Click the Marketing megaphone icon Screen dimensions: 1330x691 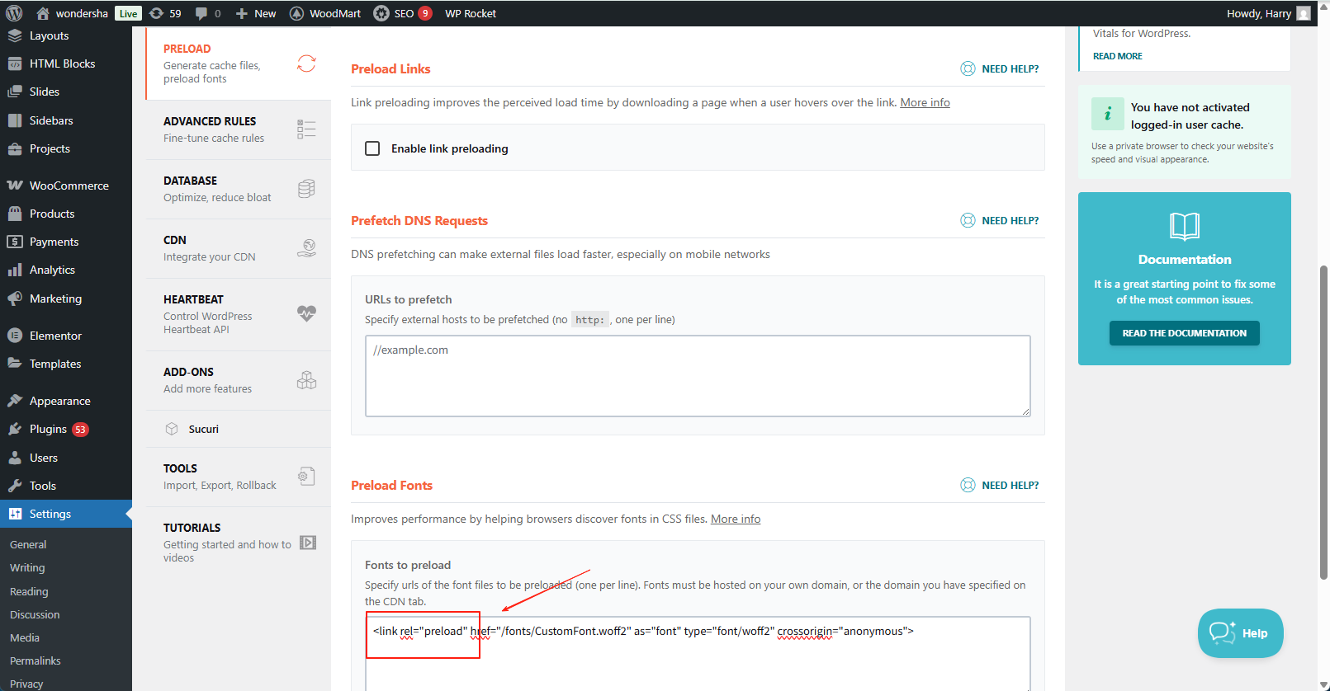15,298
